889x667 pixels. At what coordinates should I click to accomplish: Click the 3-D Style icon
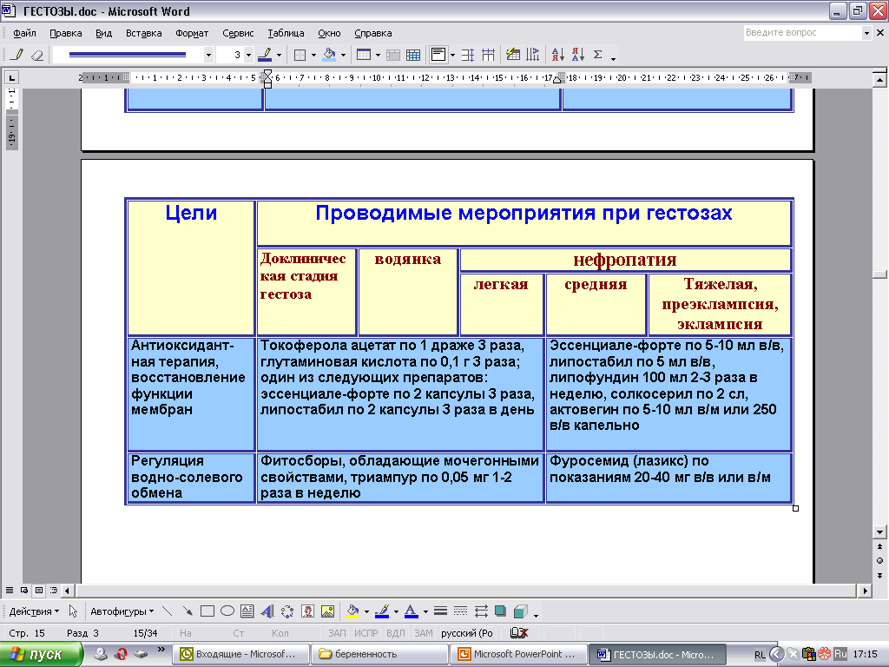(x=521, y=611)
